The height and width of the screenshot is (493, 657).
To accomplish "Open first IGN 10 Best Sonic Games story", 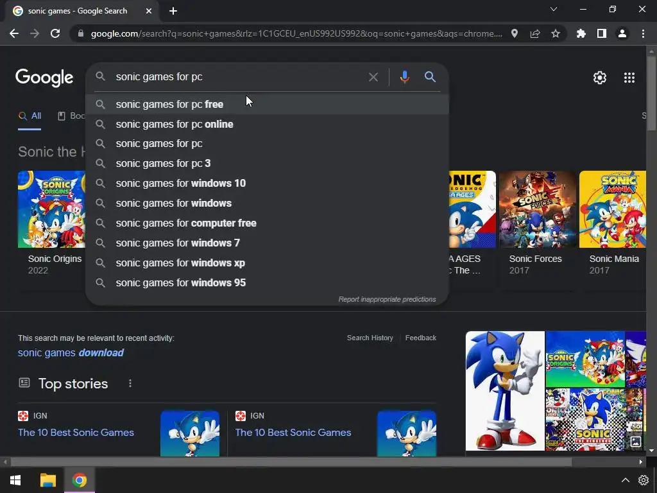I will tap(76, 433).
